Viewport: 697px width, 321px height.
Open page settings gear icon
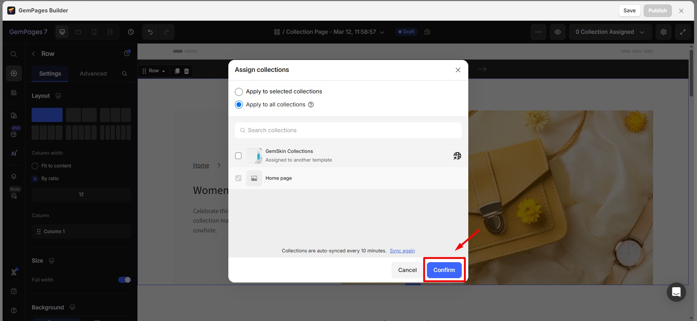click(663, 32)
